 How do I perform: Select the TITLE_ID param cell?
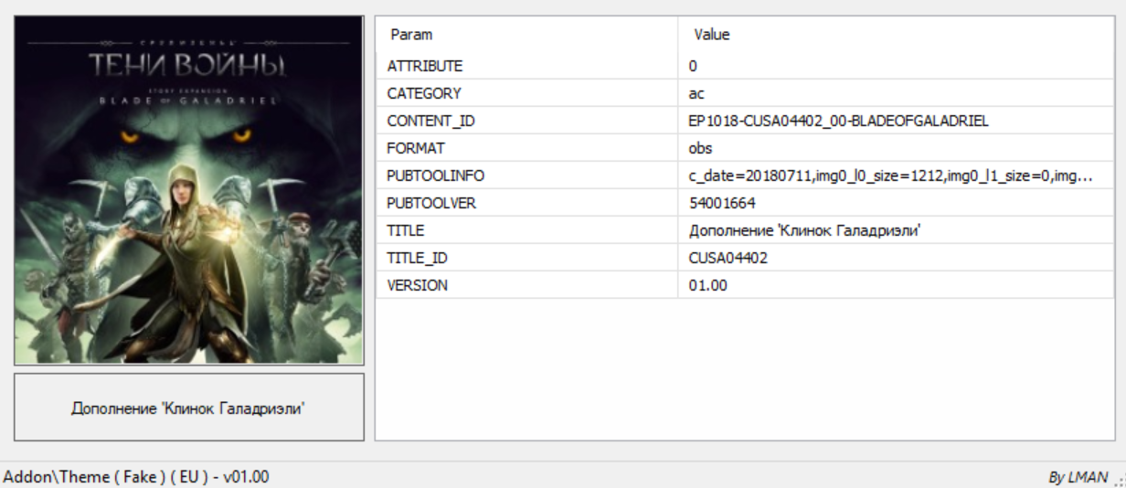(x=526, y=258)
